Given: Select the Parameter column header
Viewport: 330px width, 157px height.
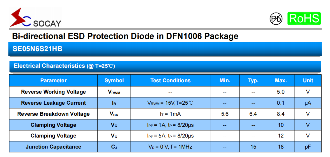Looking at the screenshot, I should (53, 81).
